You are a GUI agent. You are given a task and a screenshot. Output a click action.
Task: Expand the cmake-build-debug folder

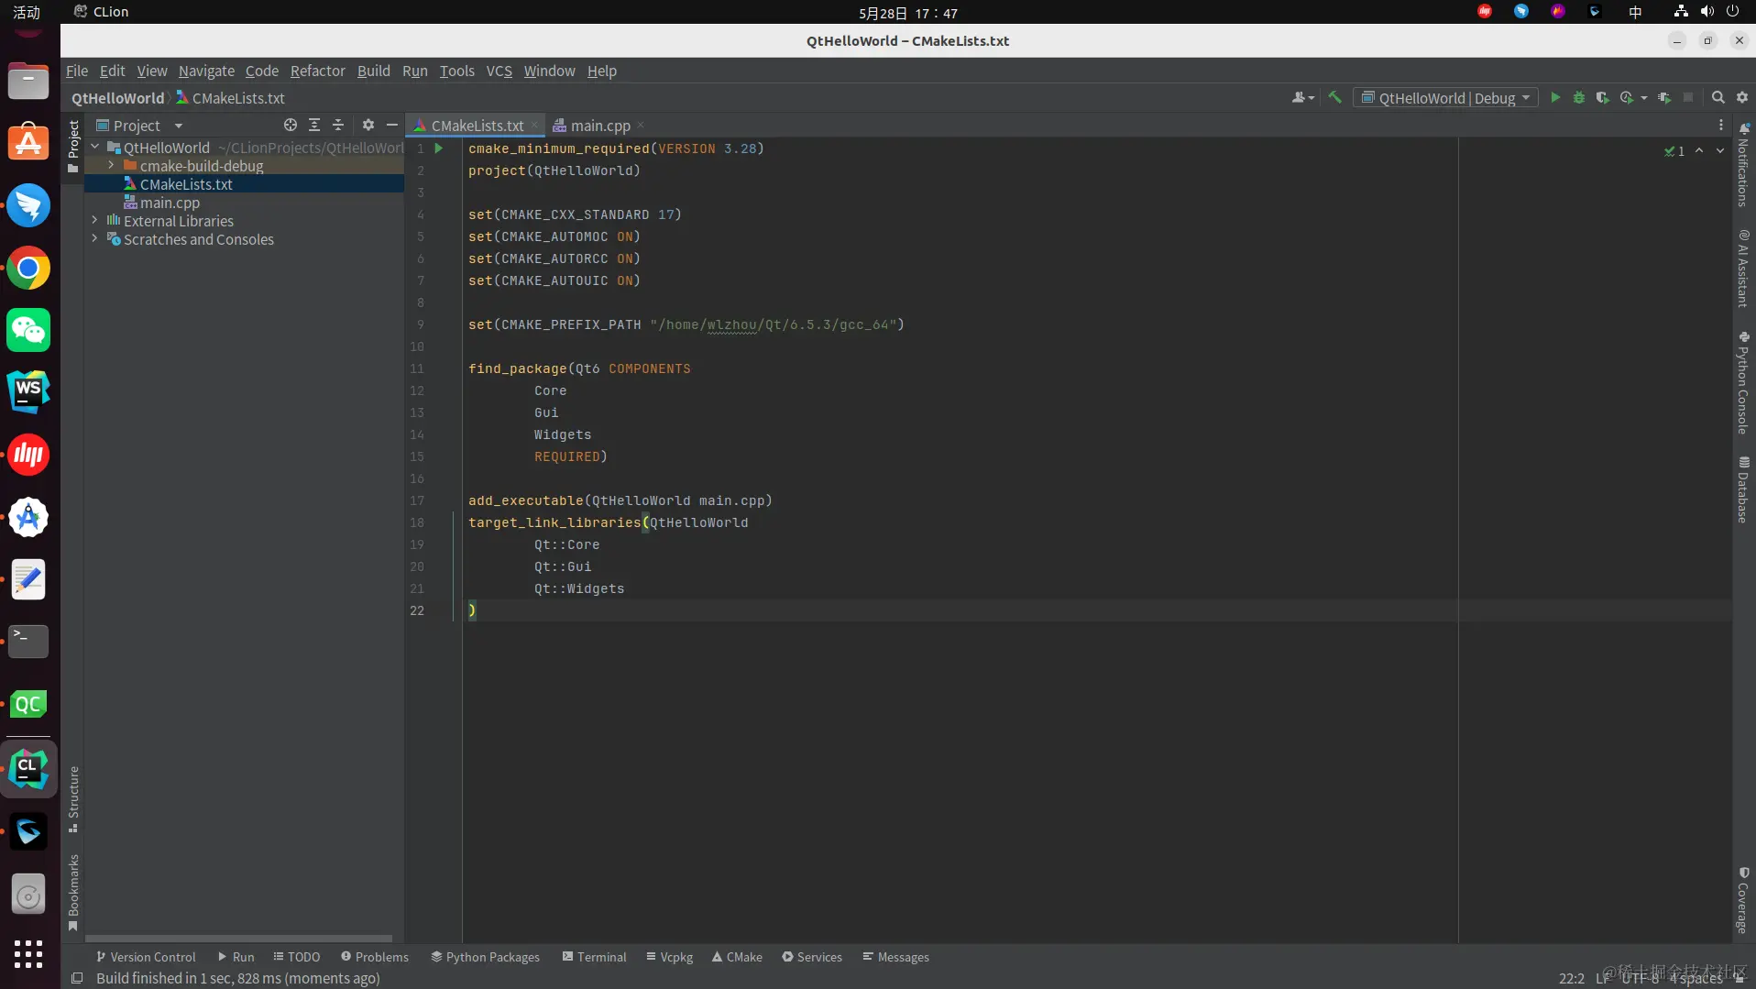click(111, 166)
